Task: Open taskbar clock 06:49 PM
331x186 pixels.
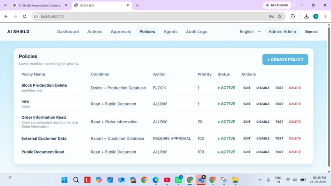Action: [318, 180]
